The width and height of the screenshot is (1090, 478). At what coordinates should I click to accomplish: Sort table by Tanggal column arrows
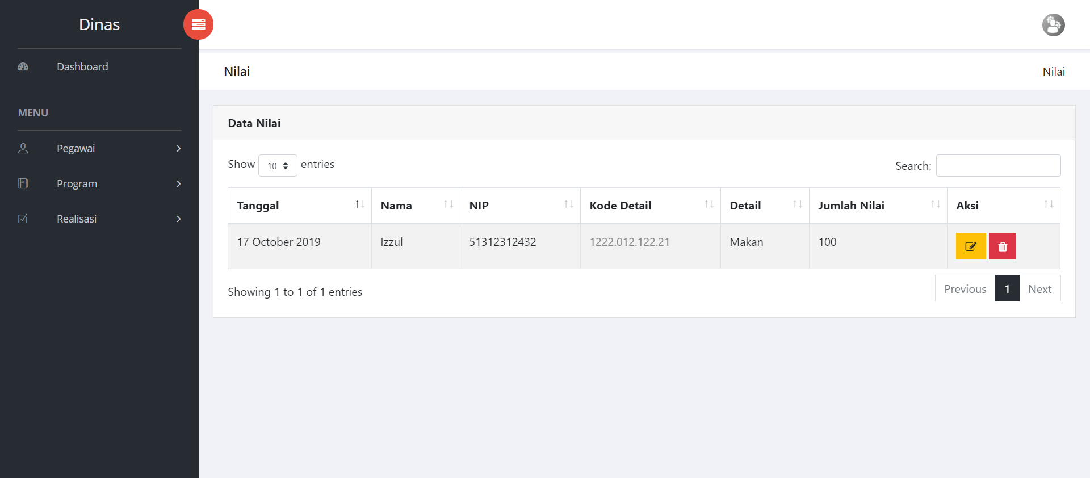[x=359, y=204]
